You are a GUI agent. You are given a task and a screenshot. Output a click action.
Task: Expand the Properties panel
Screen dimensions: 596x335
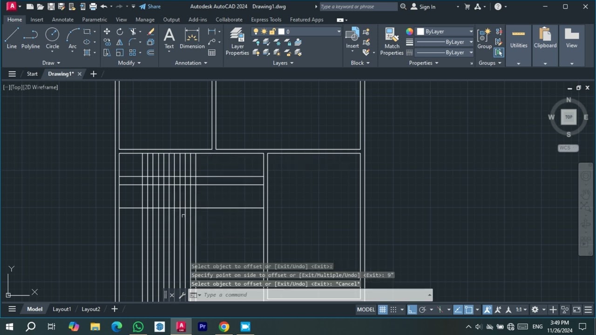(423, 63)
